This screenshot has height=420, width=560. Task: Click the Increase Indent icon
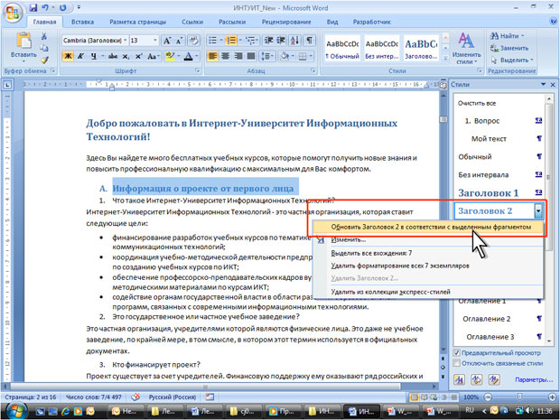[x=281, y=41]
